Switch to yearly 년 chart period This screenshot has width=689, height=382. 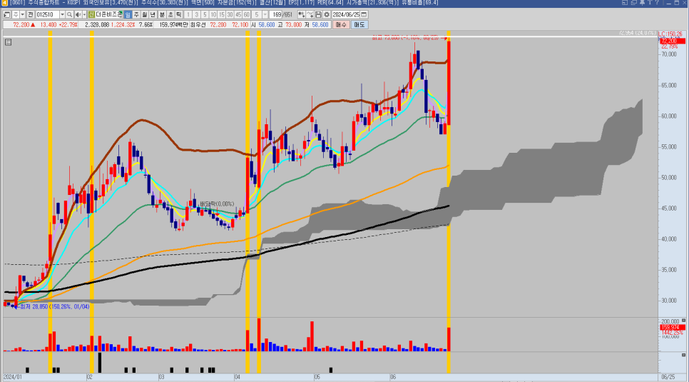(x=153, y=14)
